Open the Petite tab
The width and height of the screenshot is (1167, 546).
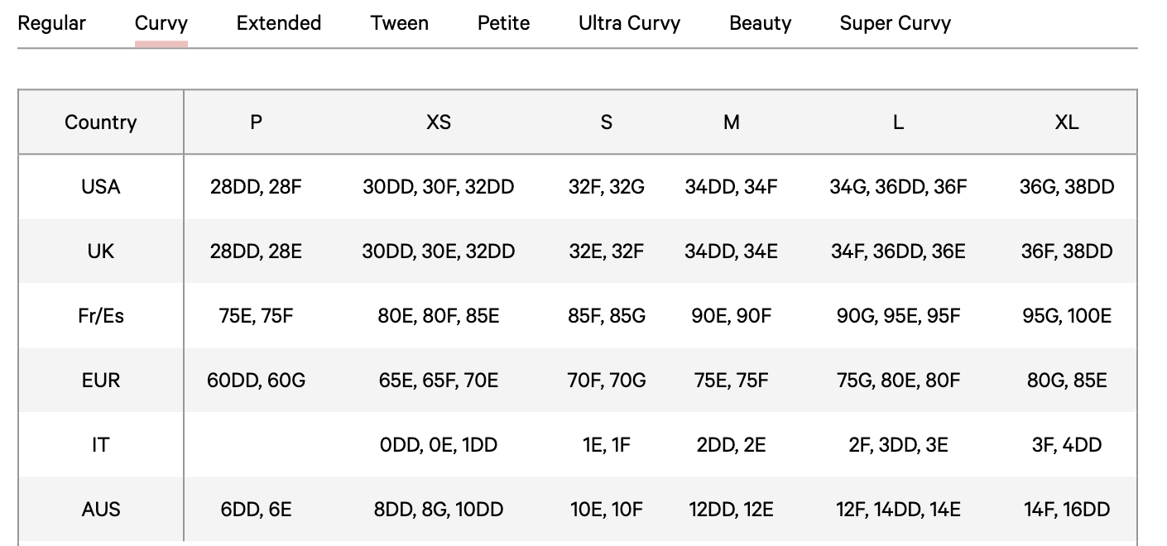tap(503, 23)
